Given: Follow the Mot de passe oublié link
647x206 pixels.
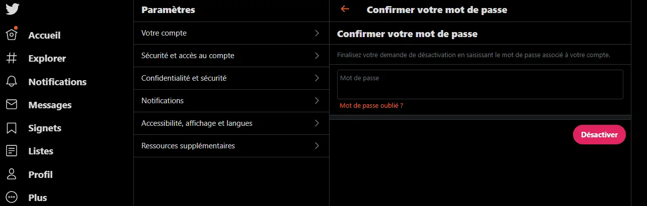Looking at the screenshot, I should [371, 106].
